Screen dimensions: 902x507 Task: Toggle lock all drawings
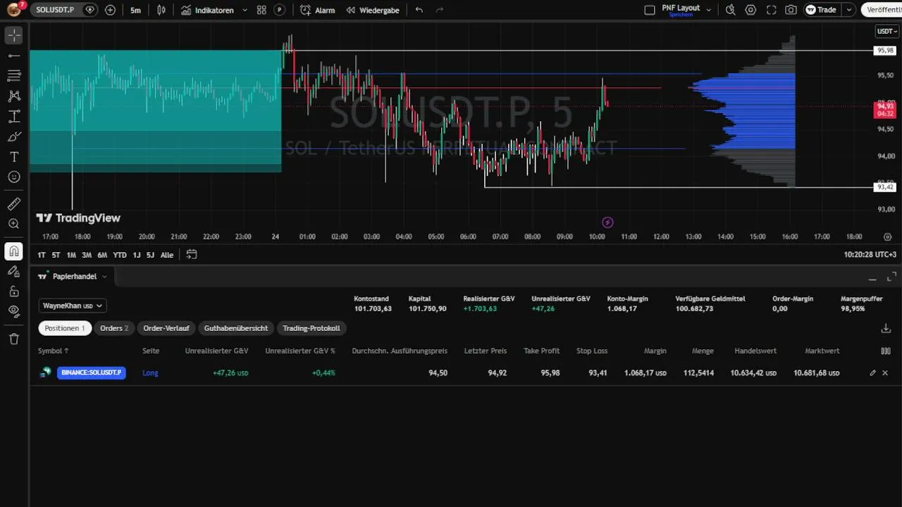coord(14,291)
